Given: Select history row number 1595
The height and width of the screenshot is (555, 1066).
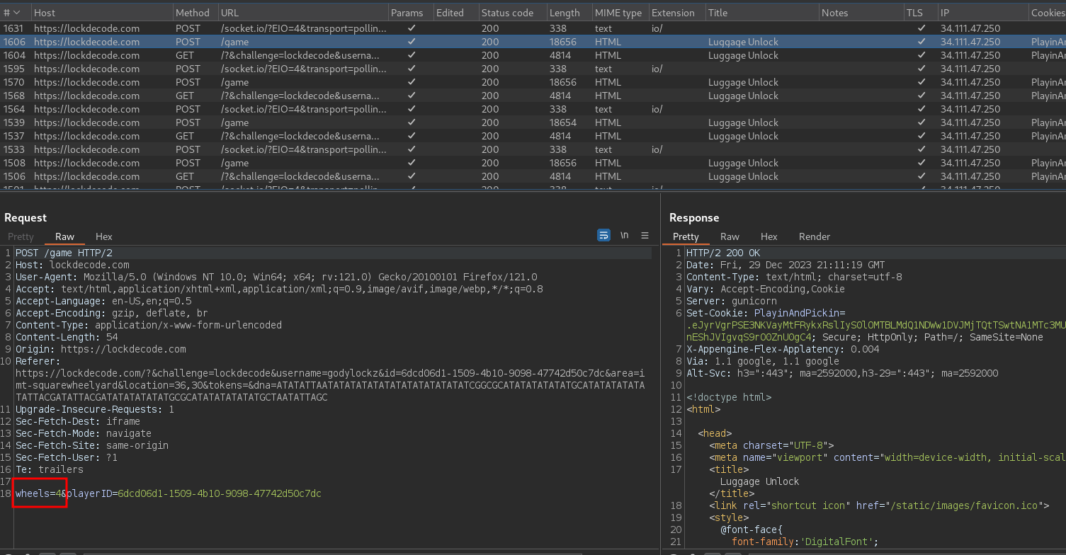Looking at the screenshot, I should [x=533, y=69].
